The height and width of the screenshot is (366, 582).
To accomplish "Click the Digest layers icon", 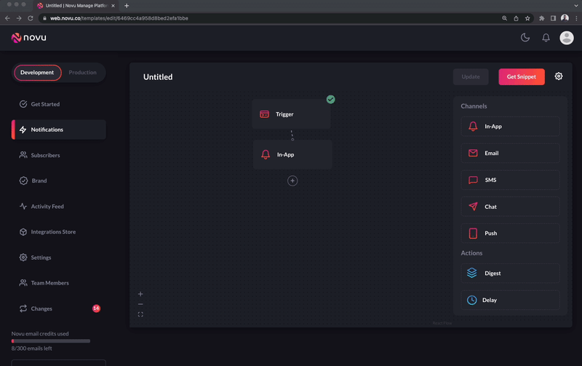I will [x=471, y=273].
